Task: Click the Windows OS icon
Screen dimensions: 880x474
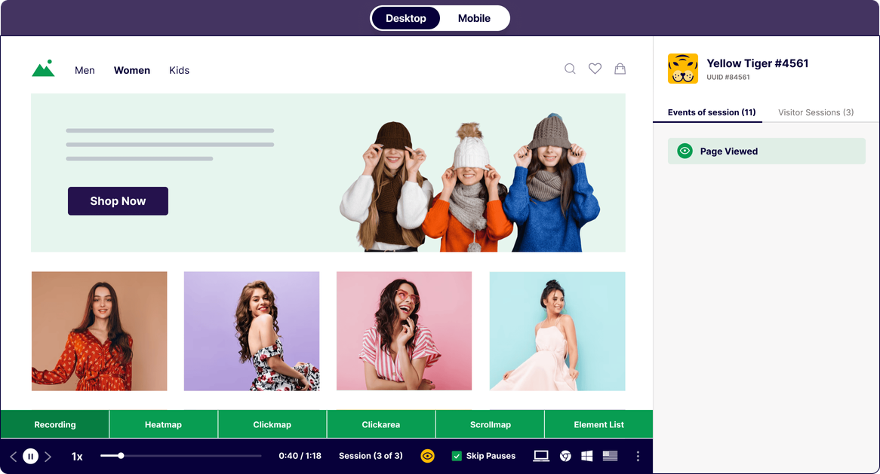Action: [587, 456]
